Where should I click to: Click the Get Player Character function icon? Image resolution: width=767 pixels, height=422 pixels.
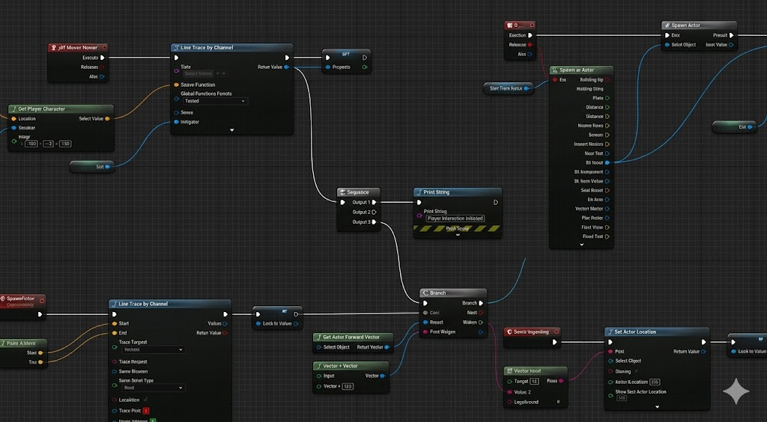13,109
